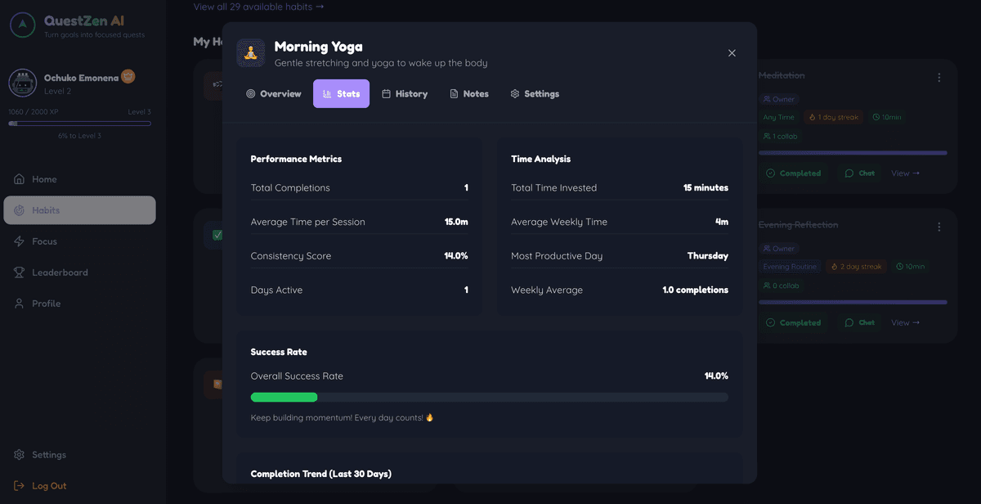Viewport: 981px width, 504px height.
Task: Go to the habit Settings tab
Action: [x=535, y=94]
